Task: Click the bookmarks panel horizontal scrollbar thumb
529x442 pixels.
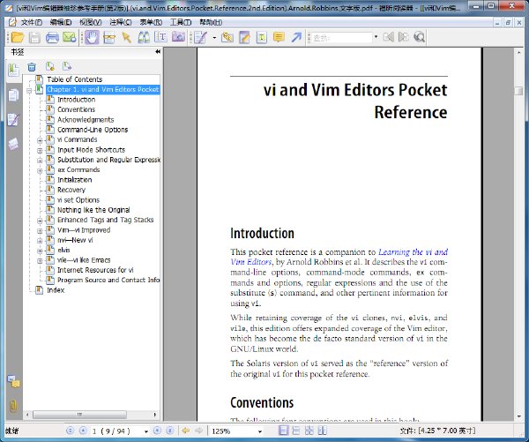Action: pos(79,415)
